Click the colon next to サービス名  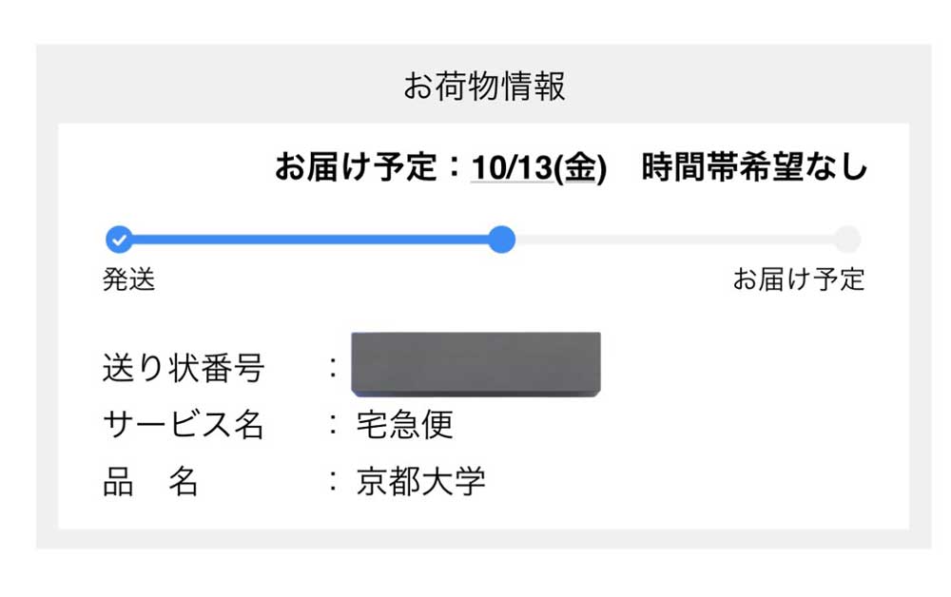pyautogui.click(x=332, y=424)
